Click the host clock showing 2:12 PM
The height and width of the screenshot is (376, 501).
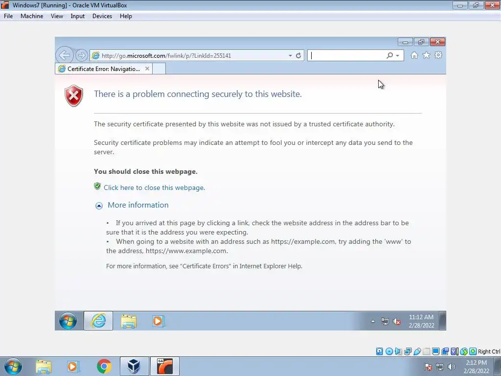477,367
